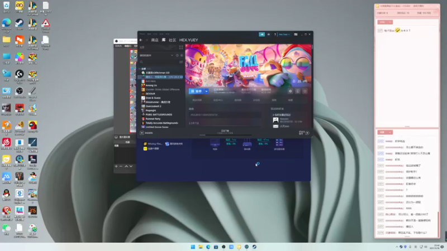Select Totally Accurate Battlegrounds in library
Viewport: 447px width, 251px height.
(161, 123)
